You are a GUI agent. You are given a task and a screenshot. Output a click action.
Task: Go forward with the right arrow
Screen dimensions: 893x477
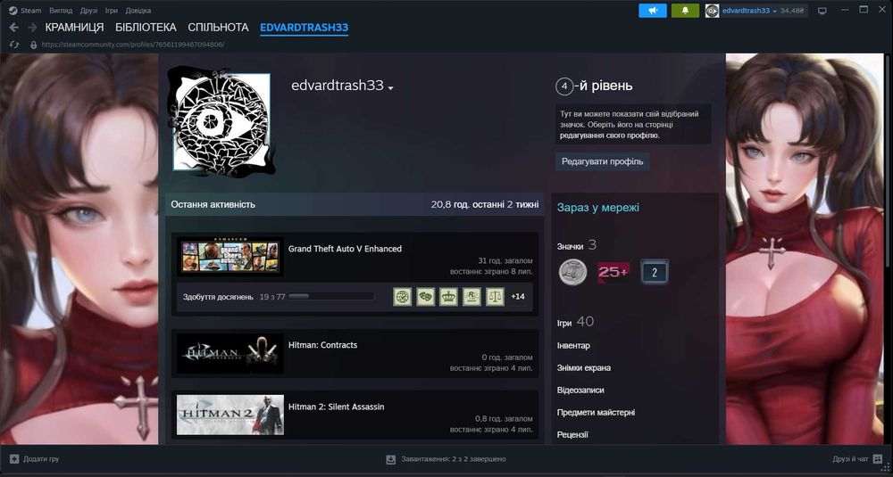tap(32, 28)
